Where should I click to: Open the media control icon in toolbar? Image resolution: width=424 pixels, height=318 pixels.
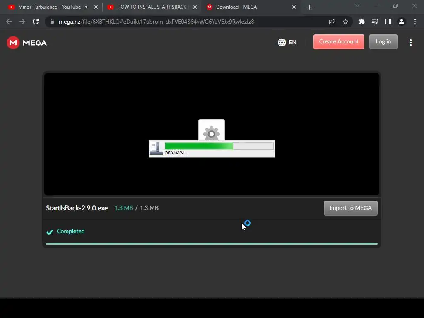(x=375, y=22)
